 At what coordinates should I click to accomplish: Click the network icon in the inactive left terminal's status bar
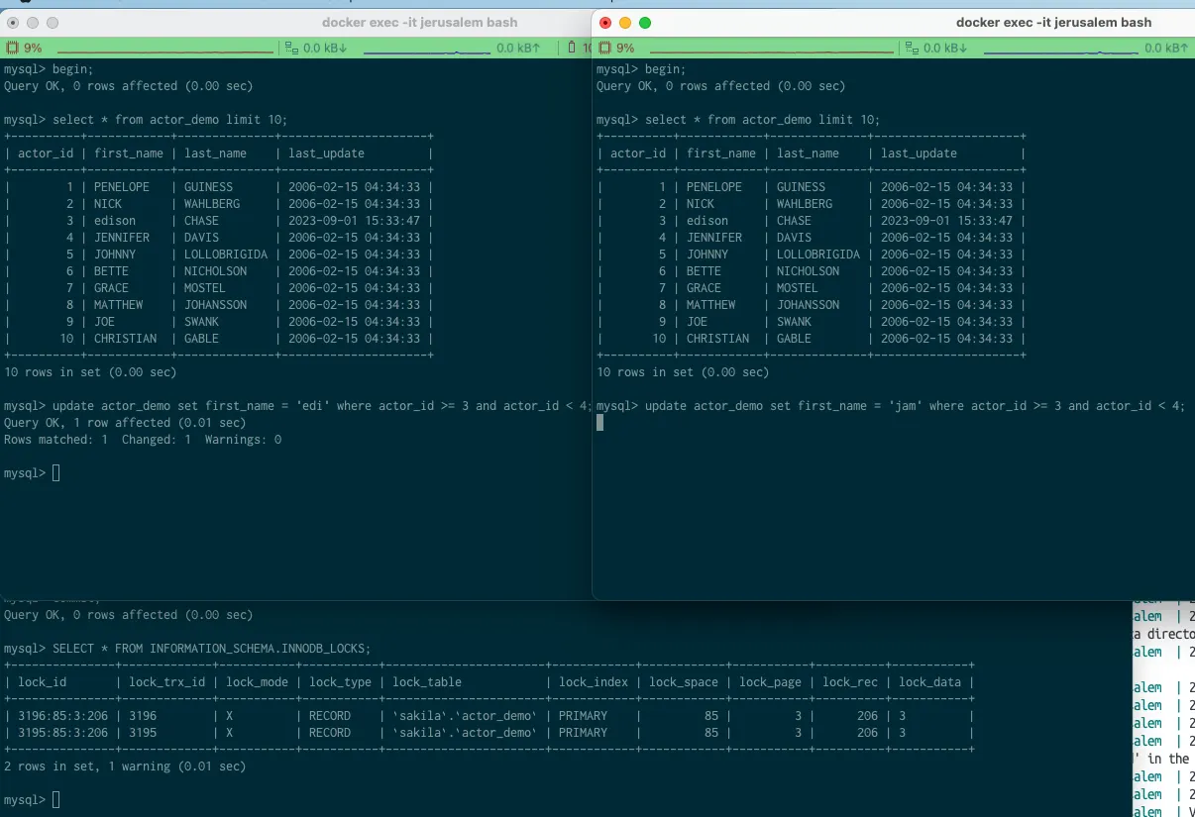click(291, 48)
